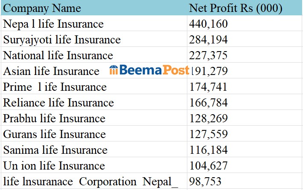Select the Reliance life Insurance cell

pyautogui.click(x=58, y=103)
